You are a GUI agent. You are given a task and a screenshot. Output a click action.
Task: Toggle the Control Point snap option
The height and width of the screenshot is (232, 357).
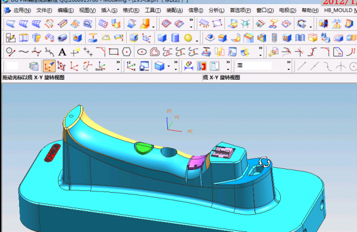click(328, 67)
